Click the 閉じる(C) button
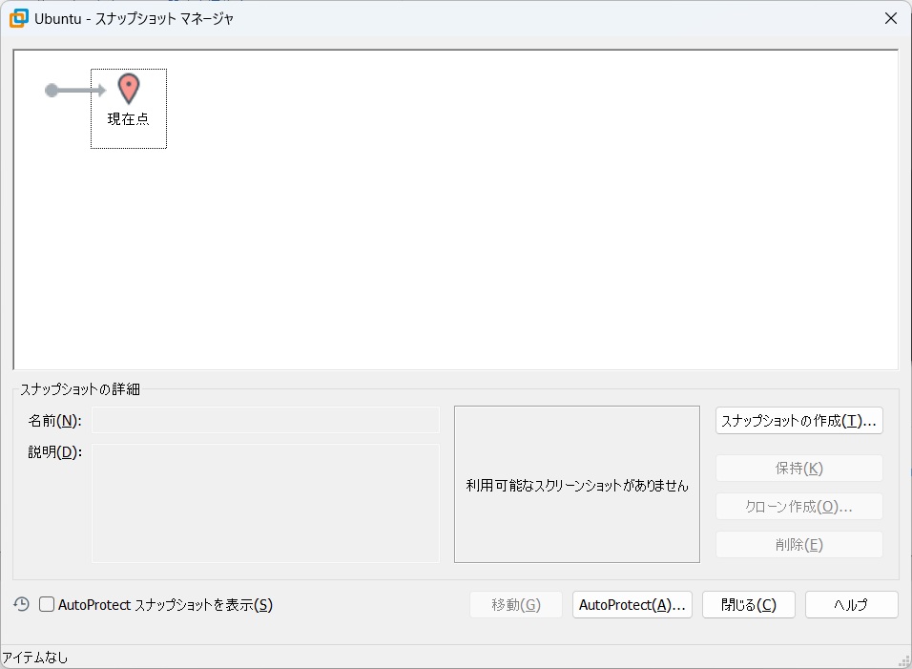Screen dimensions: 912x669 click(749, 605)
